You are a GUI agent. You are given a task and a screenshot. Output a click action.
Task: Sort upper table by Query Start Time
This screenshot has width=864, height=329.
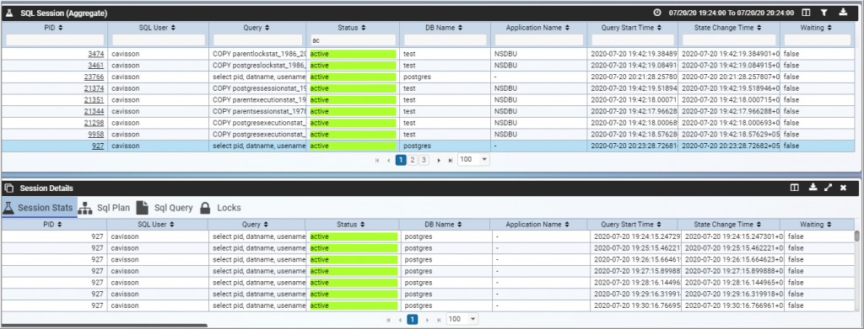659,27
